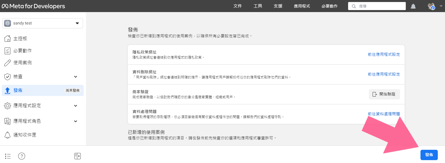Click the 應用程式角色 badge icon
The width and height of the screenshot is (445, 163).
[8, 121]
